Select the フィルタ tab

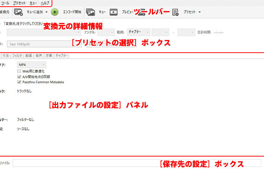tap(17, 56)
